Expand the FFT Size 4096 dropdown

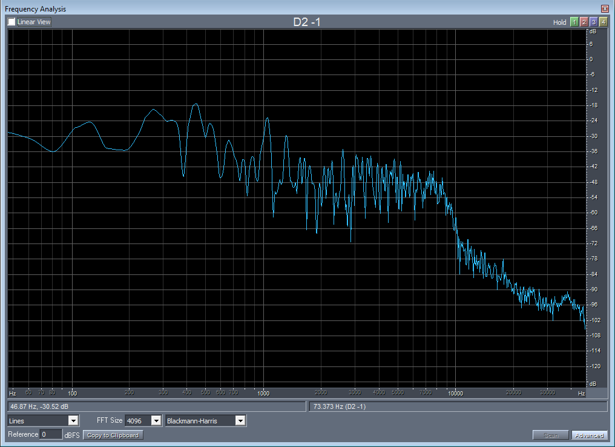[x=156, y=421]
